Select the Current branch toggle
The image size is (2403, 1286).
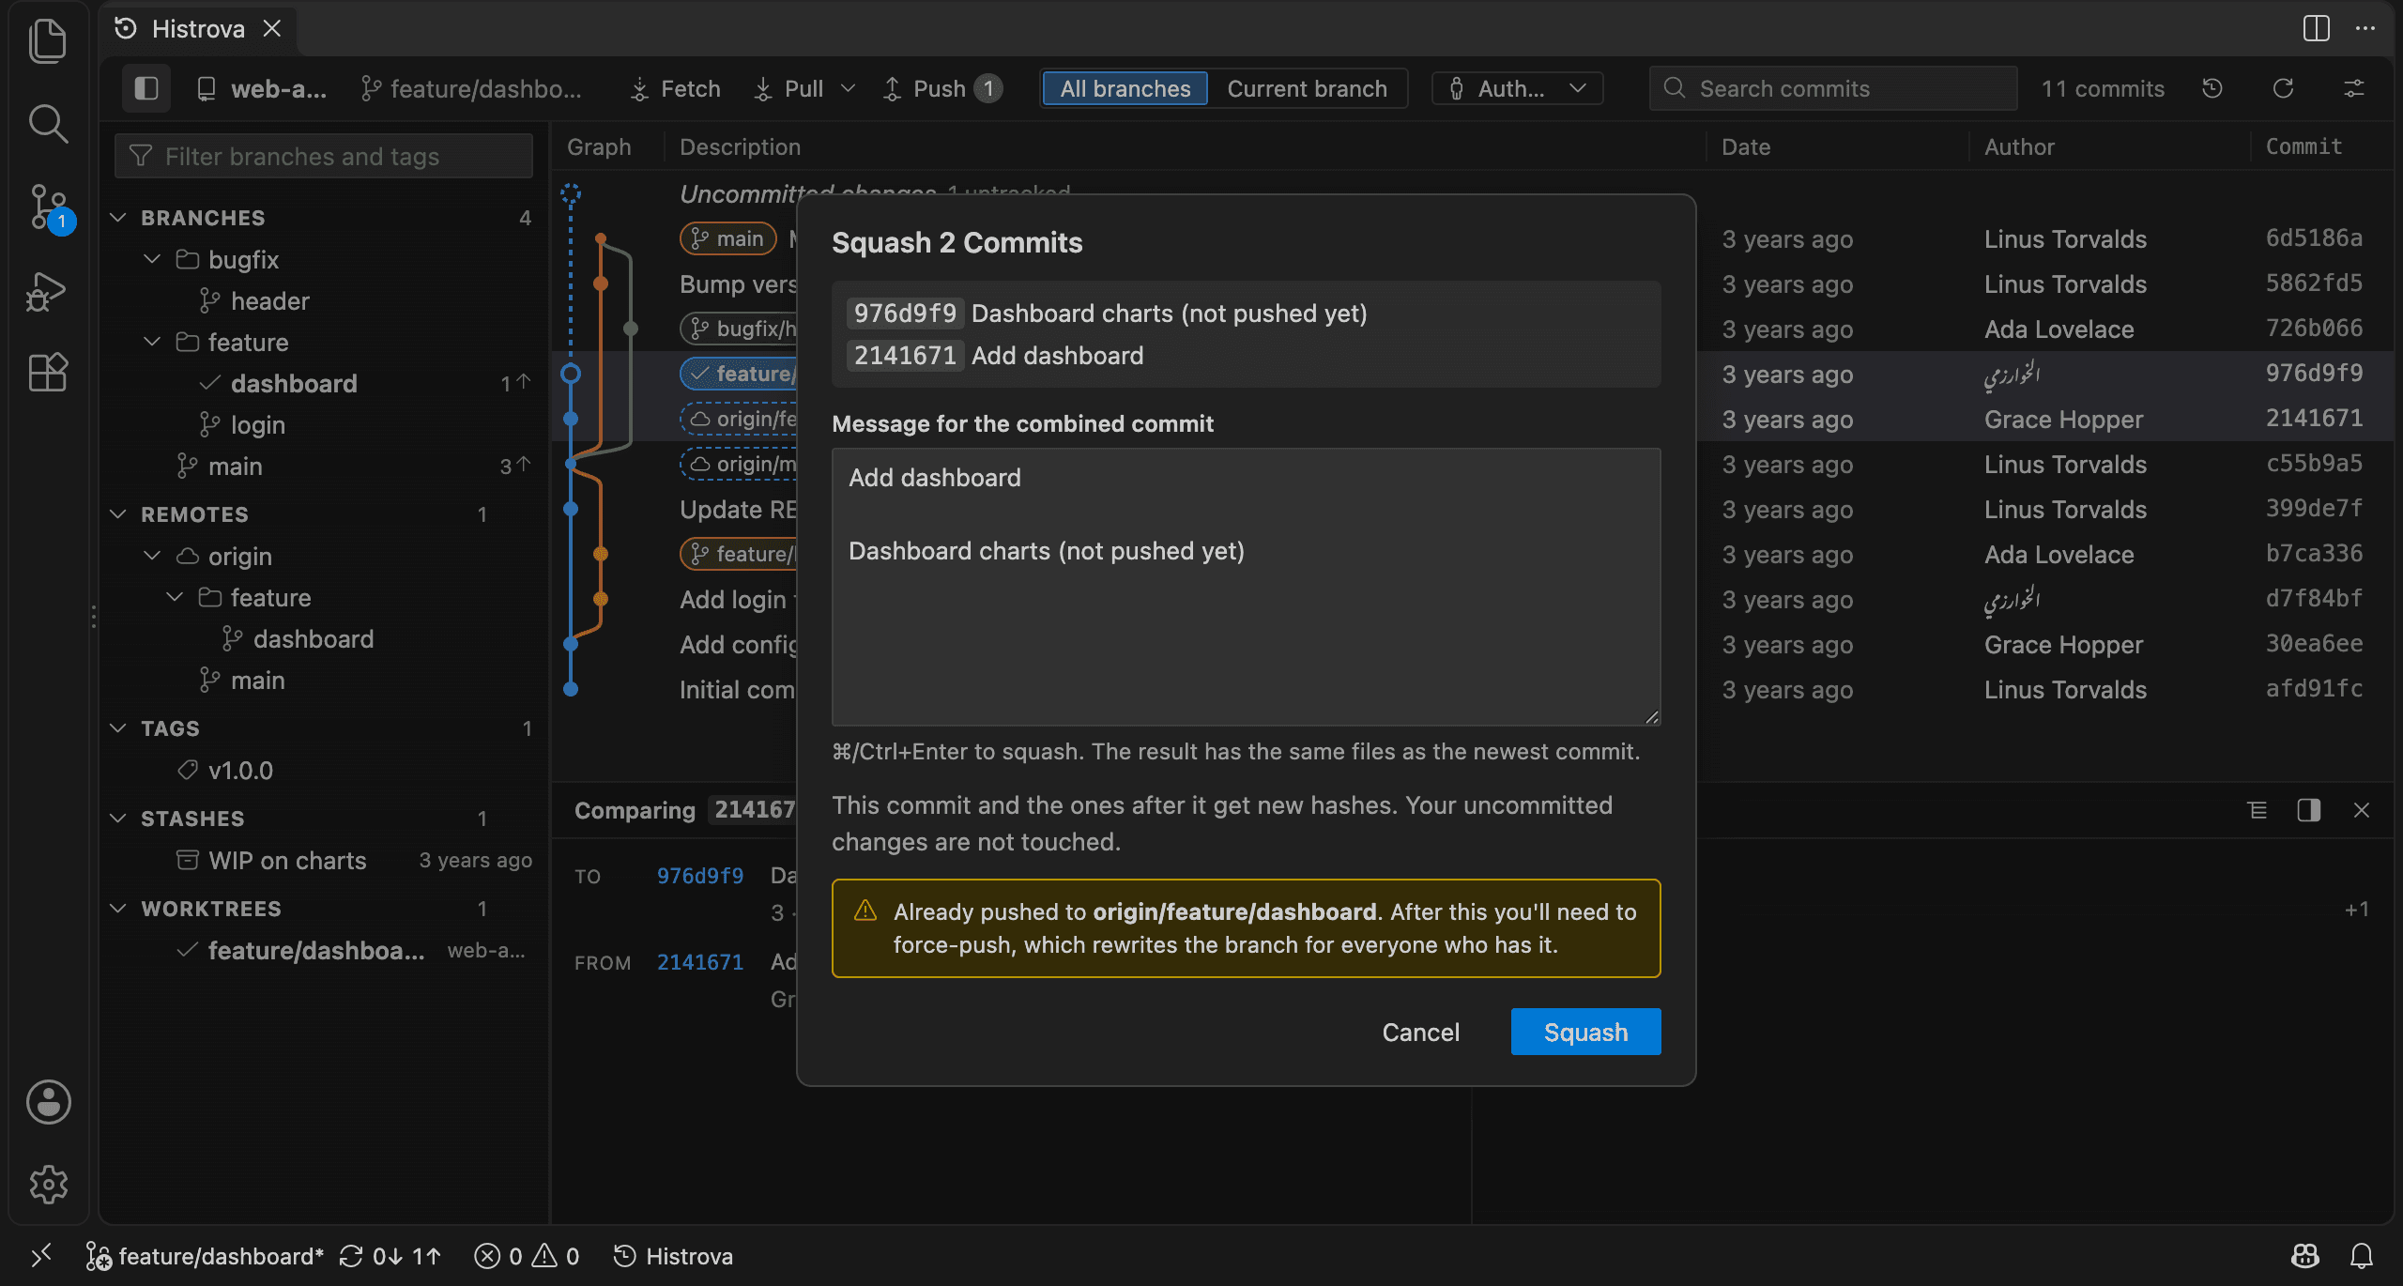pyautogui.click(x=1307, y=89)
